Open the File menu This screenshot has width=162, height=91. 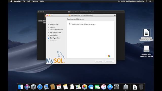pyautogui.click(x=24, y=1)
